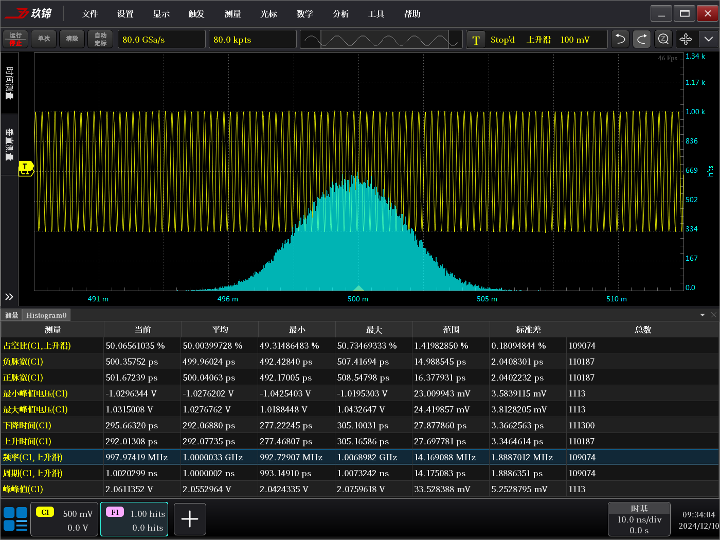The image size is (720, 540).
Task: Open the 测量 menu
Action: (x=233, y=14)
